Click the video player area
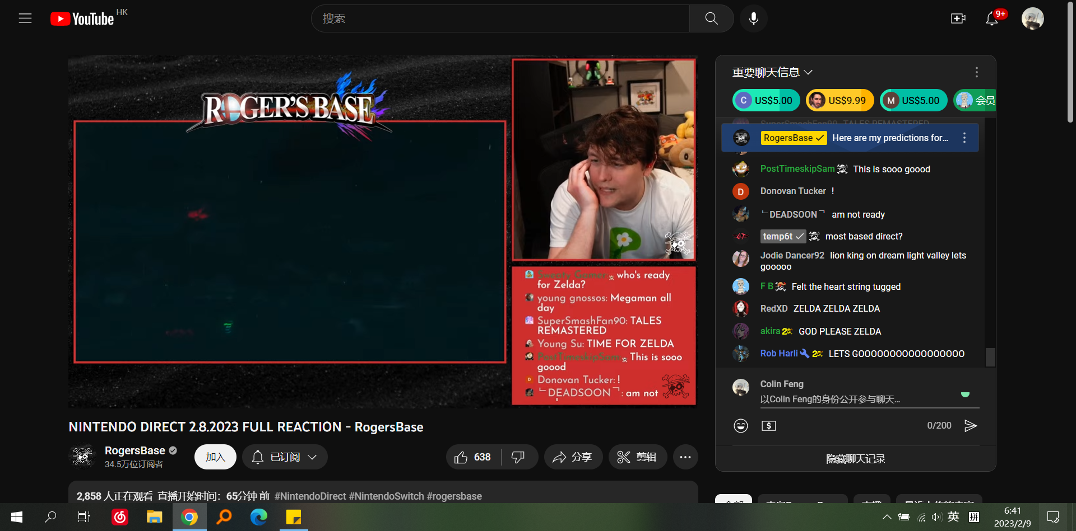 pyautogui.click(x=383, y=231)
